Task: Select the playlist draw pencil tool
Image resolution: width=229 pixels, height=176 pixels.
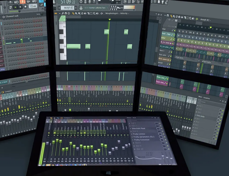Action: pyautogui.click(x=172, y=16)
